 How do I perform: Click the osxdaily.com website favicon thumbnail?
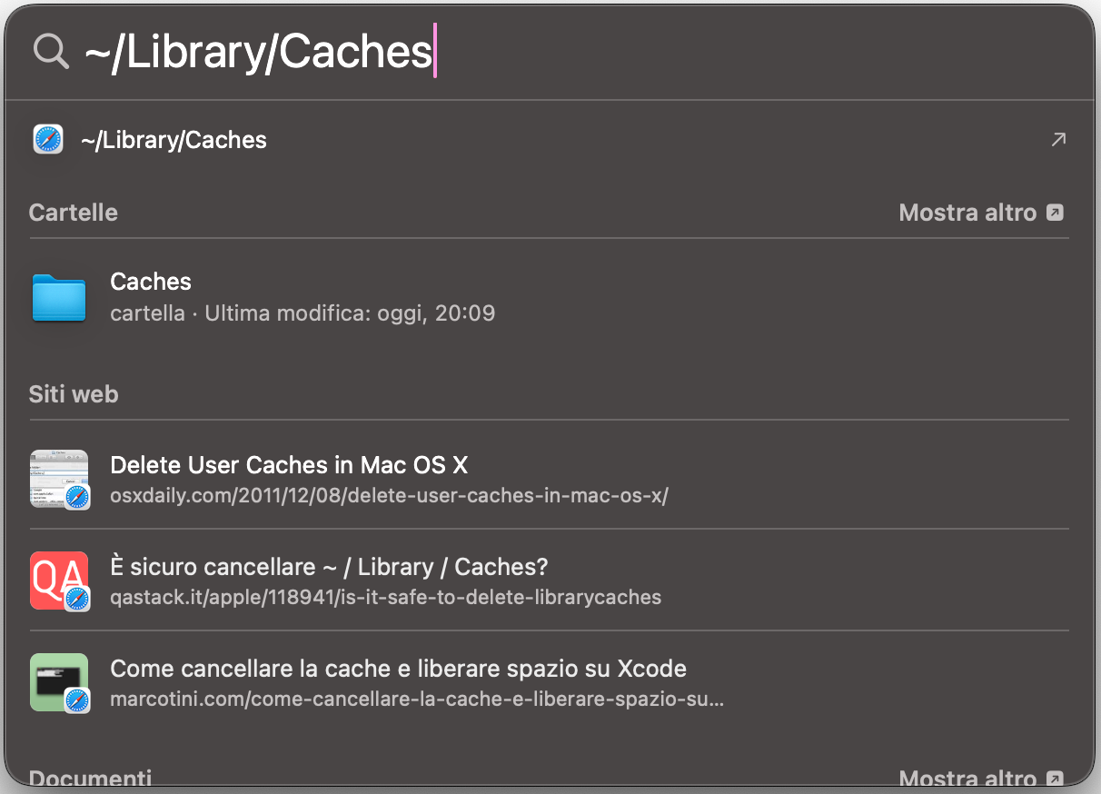(x=59, y=479)
